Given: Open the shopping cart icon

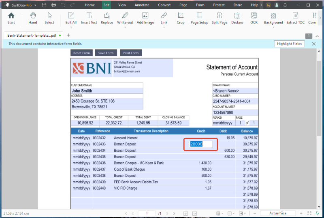Looking at the screenshot, I should (x=268, y=5).
